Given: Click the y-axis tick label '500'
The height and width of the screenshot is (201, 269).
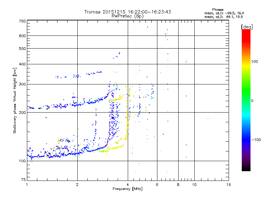Looking at the screenshot, I should tap(22, 49).
